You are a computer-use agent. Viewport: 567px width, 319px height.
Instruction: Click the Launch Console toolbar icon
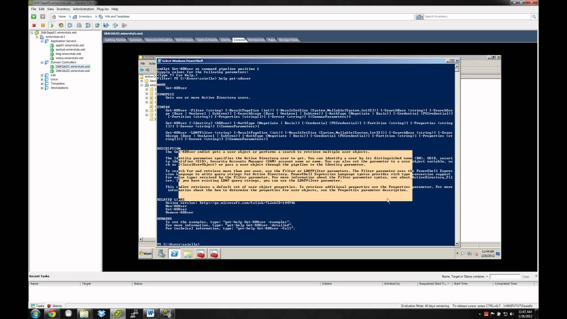(97, 25)
